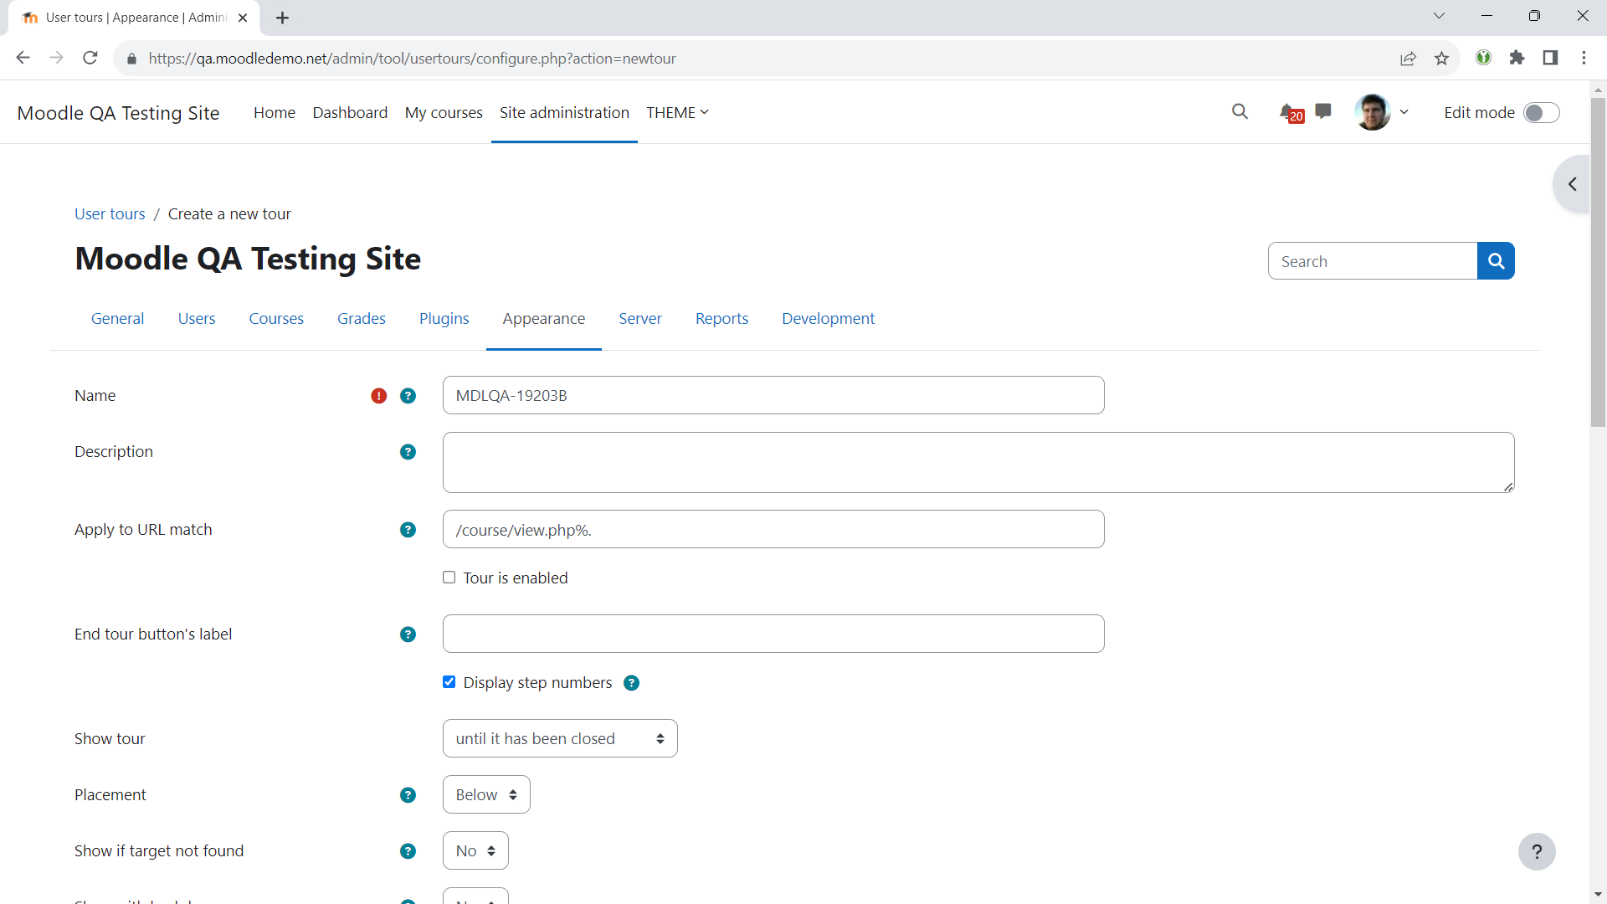The height and width of the screenshot is (904, 1607).
Task: Click the floating question mark footer button
Action: pos(1537,852)
